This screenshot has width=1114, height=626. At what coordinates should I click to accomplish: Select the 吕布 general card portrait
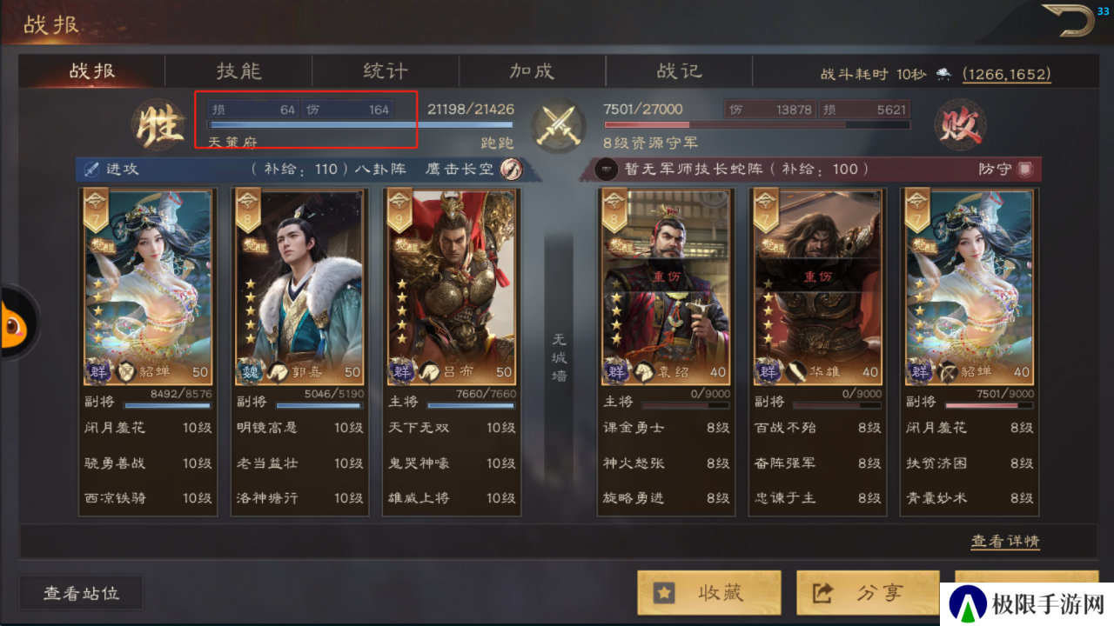451,288
